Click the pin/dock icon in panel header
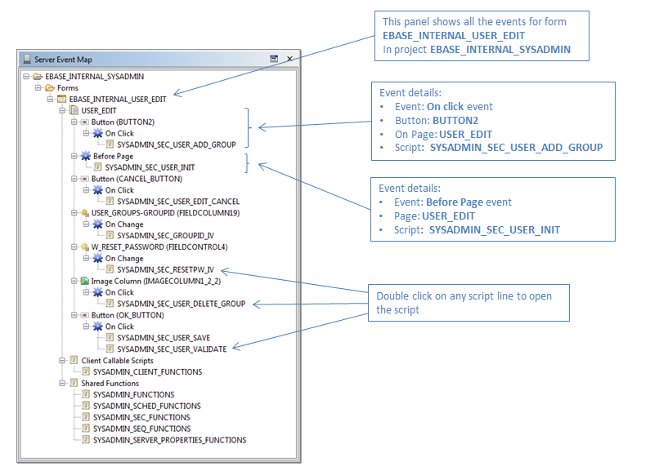Image resolution: width=650 pixels, height=471 pixels. click(274, 60)
